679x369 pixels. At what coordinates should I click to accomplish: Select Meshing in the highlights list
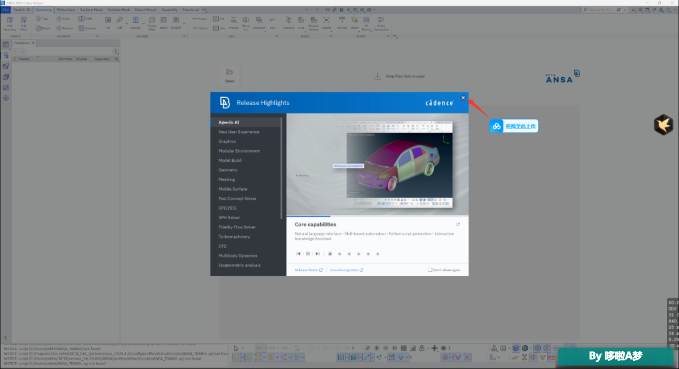(x=227, y=180)
